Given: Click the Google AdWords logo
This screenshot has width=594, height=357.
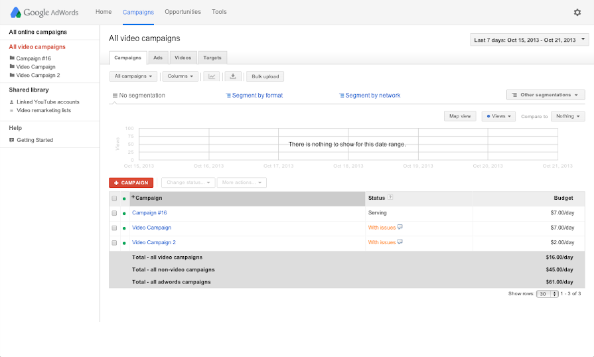Looking at the screenshot, I should click(x=44, y=13).
